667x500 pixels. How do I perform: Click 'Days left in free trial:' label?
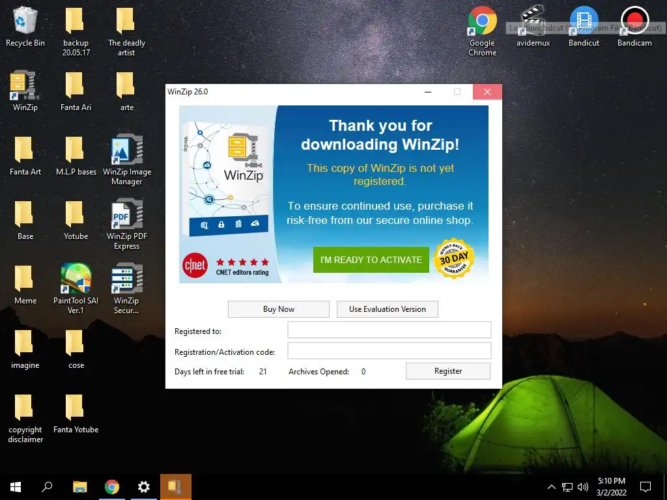click(209, 372)
